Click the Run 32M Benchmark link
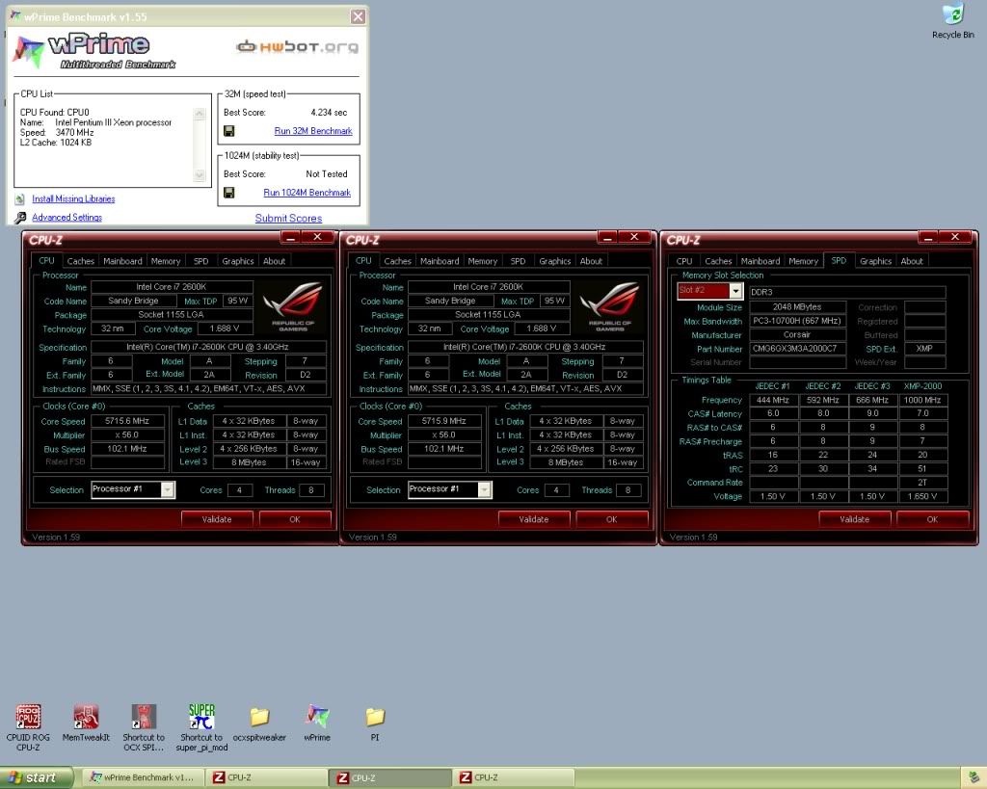Screen dimensions: 987x789 (x=312, y=131)
